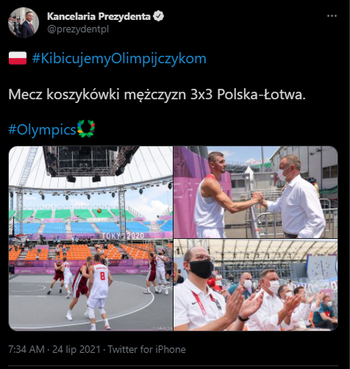350x369 pixels.
Task: Click the man in black mask in photo
Action: tap(200, 288)
